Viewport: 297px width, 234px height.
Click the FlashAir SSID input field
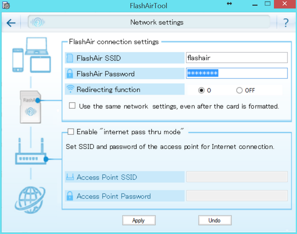[237, 58]
